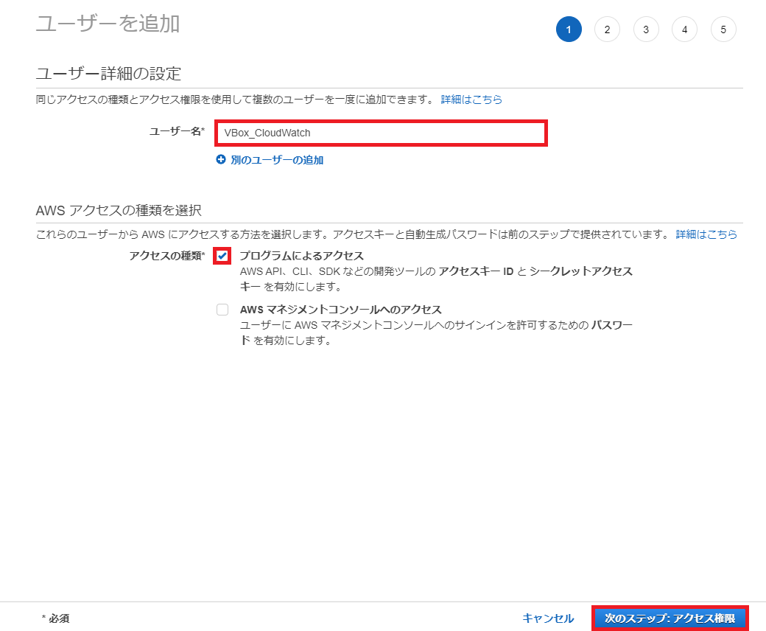Click 次のステップ: アクセス権限 button
Viewport: 766px width, 631px height.
[x=670, y=618]
